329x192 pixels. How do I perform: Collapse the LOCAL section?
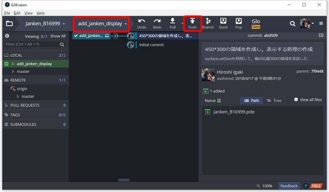coord(36,55)
